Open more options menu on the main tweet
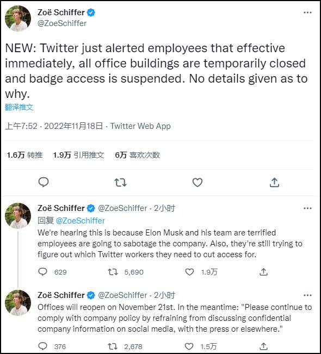321x354 pixels. coord(308,13)
